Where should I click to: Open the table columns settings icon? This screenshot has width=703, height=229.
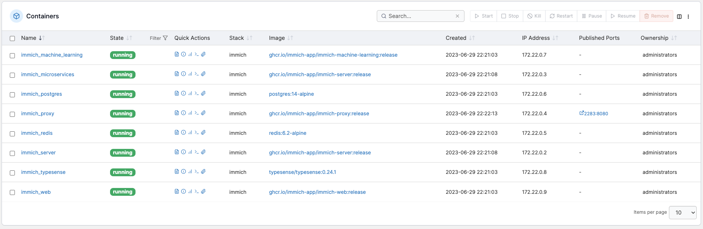[679, 16]
